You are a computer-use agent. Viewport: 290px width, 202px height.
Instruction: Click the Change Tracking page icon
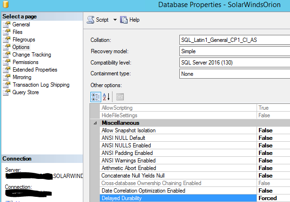7,55
